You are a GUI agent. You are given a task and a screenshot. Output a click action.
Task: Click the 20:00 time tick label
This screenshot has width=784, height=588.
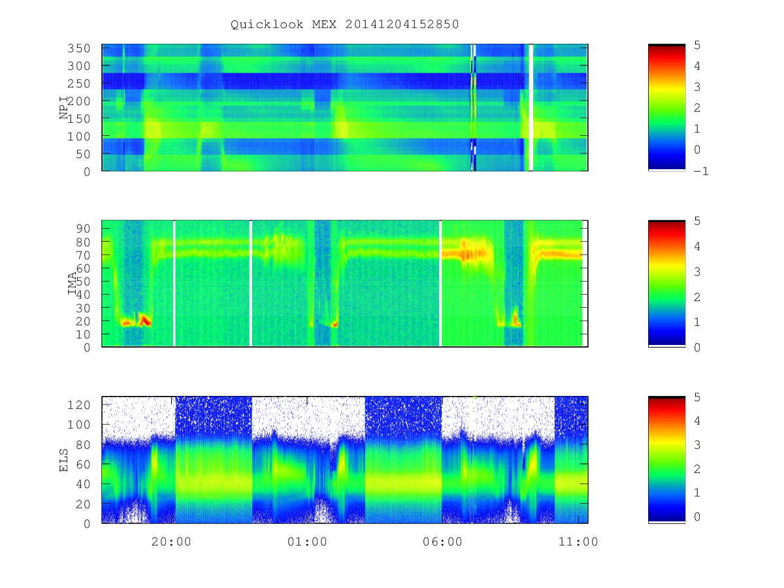(172, 542)
